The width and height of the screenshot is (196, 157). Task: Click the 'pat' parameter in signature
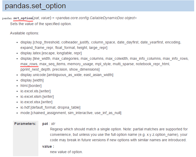click(36, 18)
